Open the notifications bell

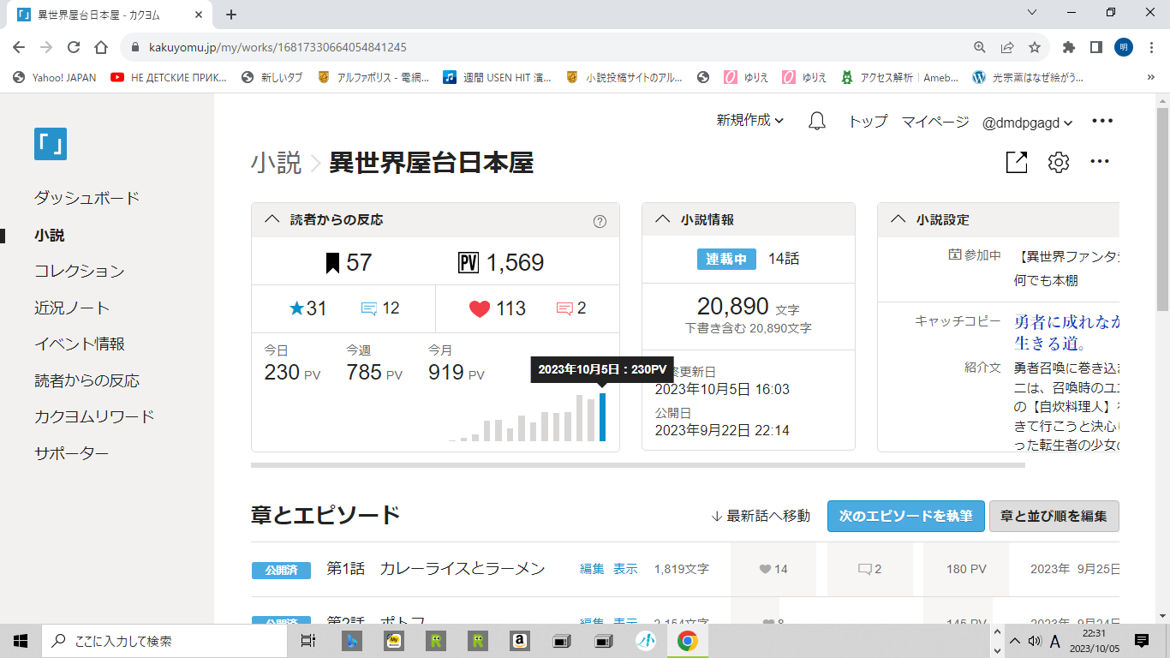[x=816, y=122]
